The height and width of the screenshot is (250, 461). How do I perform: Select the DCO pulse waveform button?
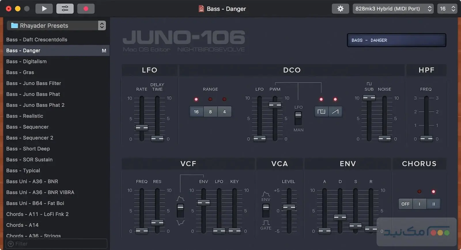[321, 111]
